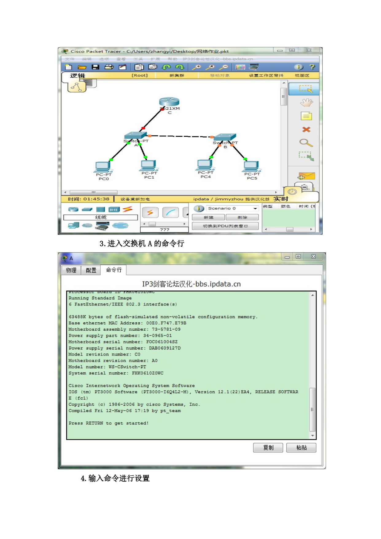Click the 新建 scenario button

coord(208,217)
